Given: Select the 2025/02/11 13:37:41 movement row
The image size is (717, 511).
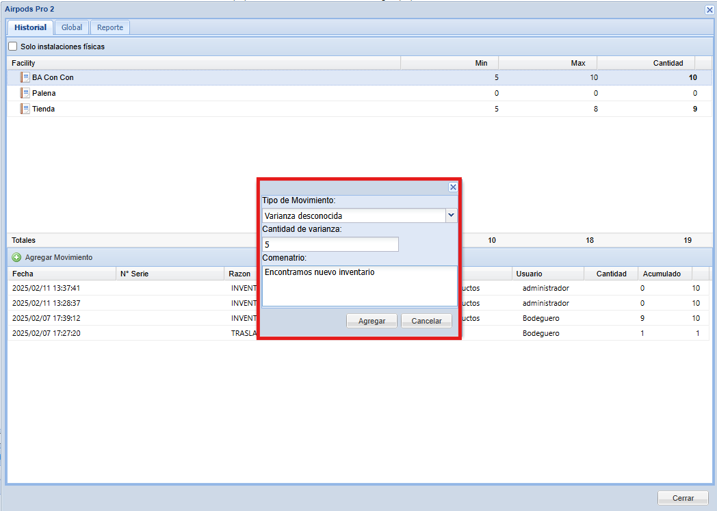Looking at the screenshot, I should tap(358, 288).
